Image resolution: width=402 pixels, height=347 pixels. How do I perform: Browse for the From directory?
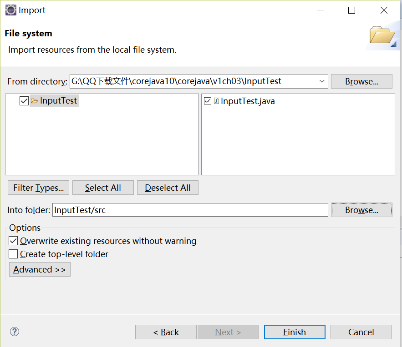pyautogui.click(x=361, y=81)
